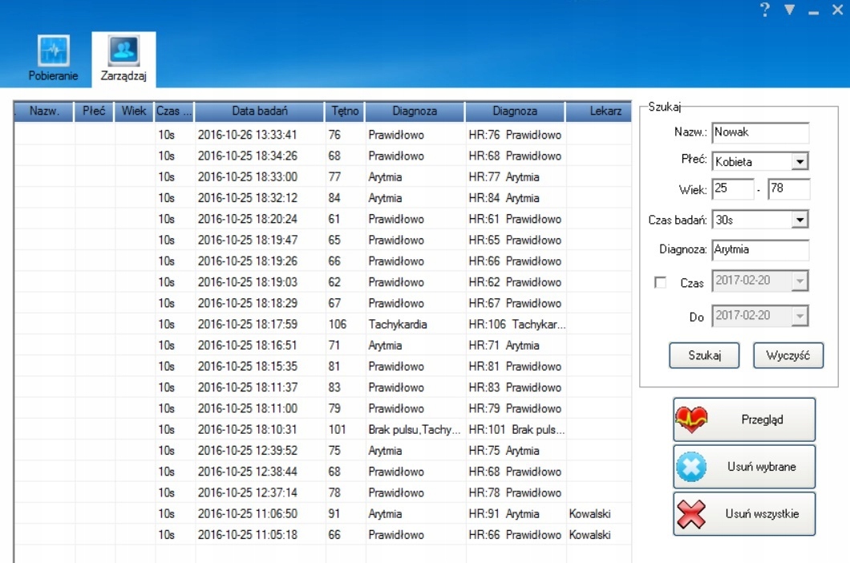
Task: Click the heart icon on Przegląd
Action: click(691, 419)
